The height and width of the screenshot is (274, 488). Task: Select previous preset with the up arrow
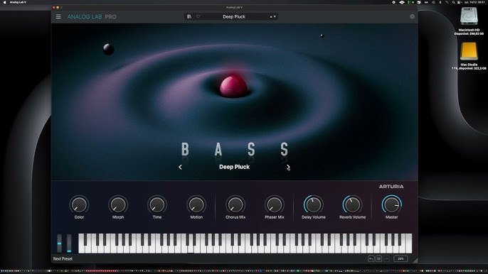point(271,17)
